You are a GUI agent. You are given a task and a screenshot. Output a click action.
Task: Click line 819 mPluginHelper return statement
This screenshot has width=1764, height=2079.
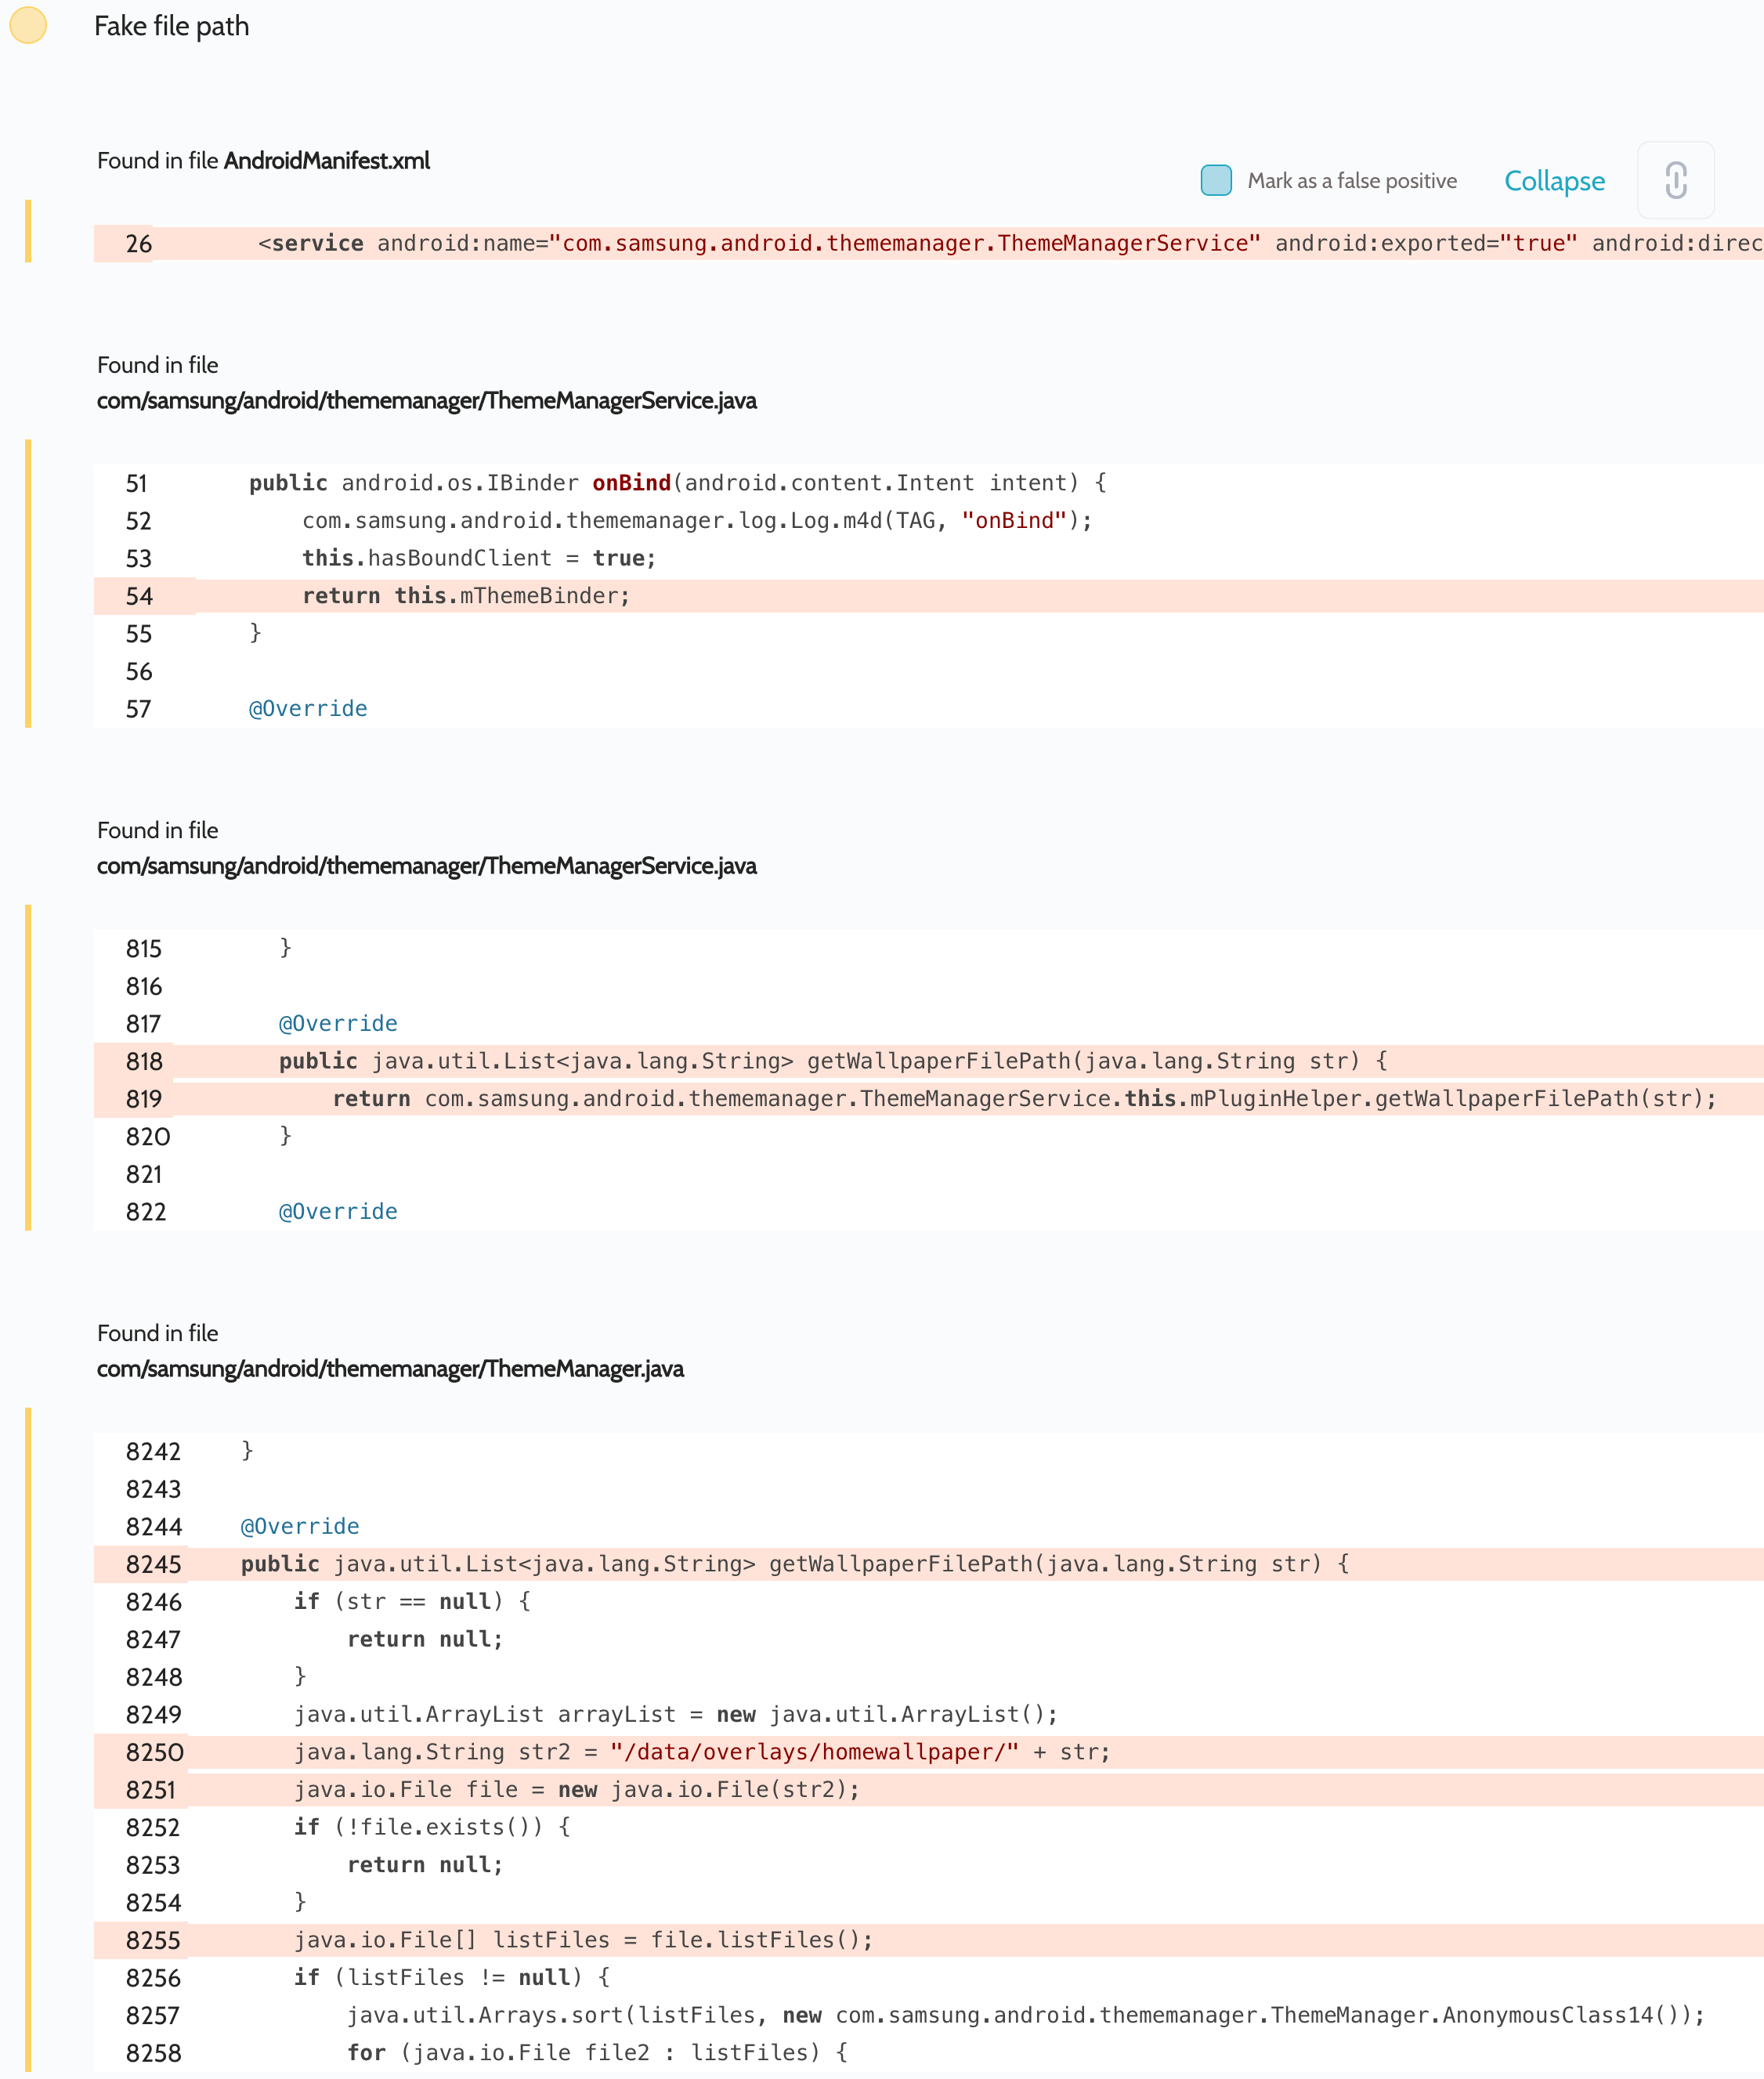pos(1023,1099)
